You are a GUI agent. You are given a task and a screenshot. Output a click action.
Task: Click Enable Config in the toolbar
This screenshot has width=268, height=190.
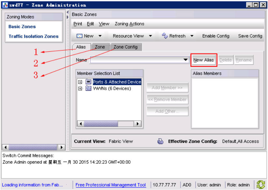point(216,36)
